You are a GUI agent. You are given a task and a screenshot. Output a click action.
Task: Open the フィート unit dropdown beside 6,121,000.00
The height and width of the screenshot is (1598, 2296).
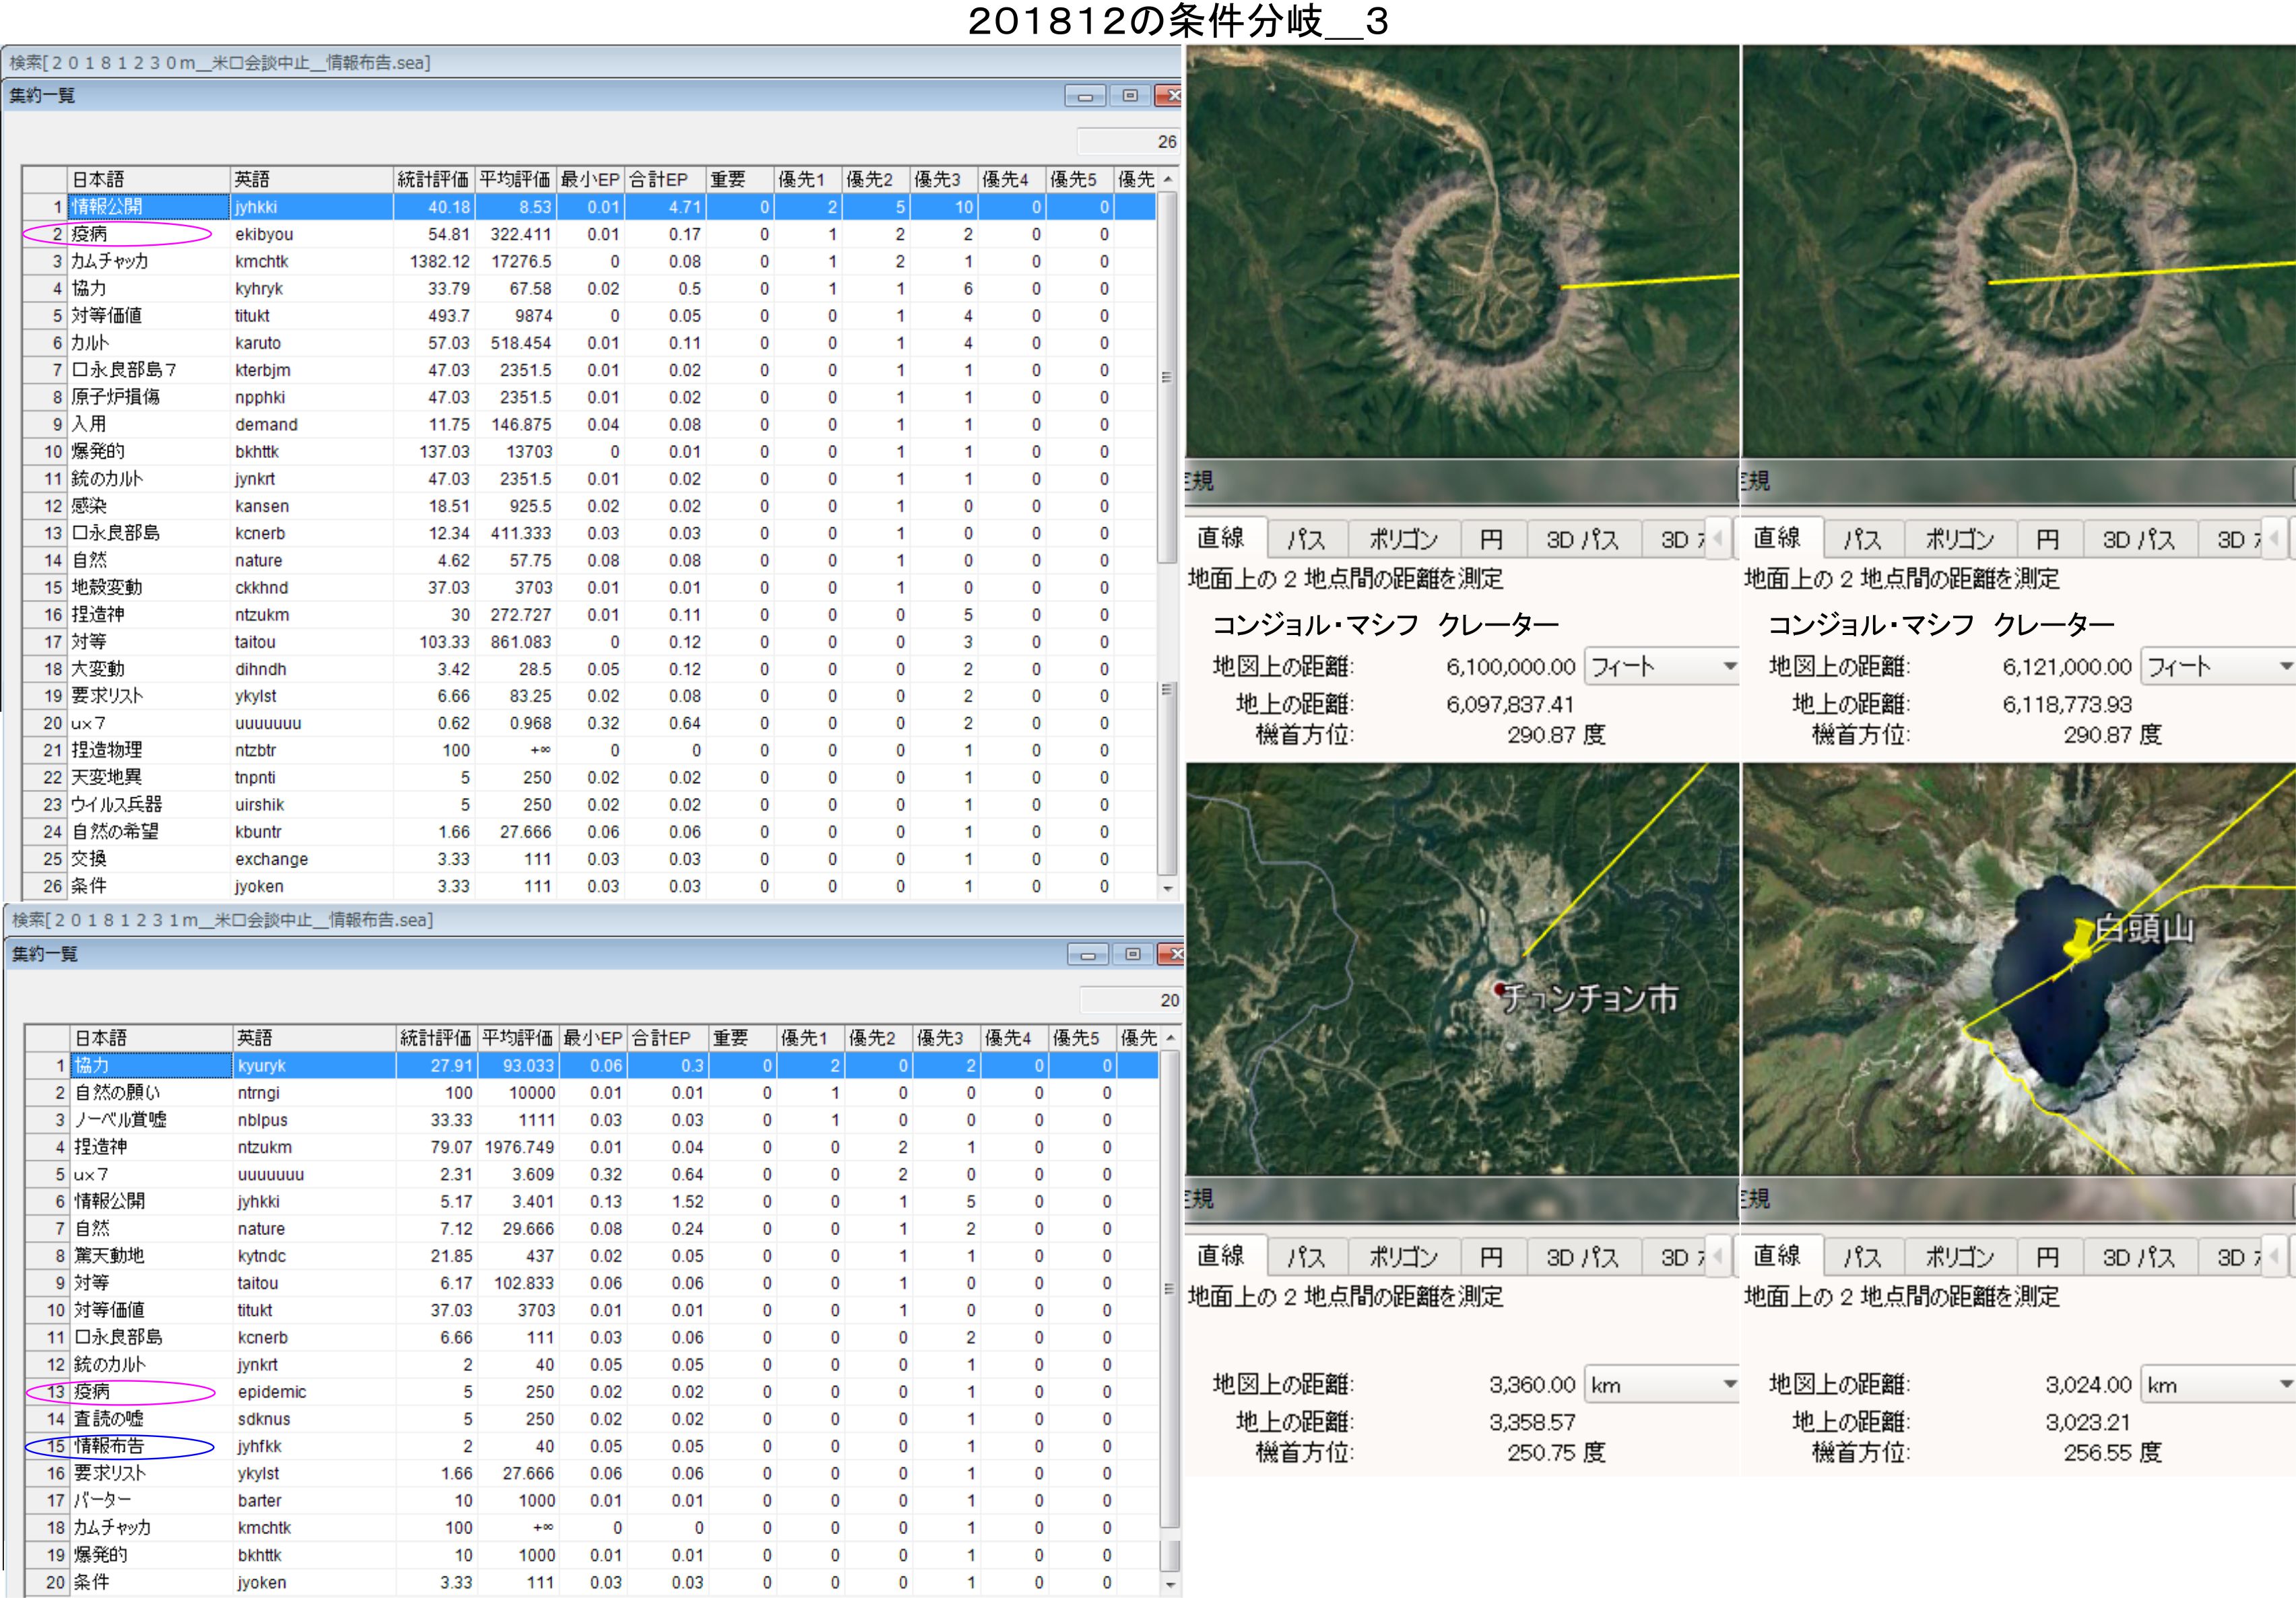(x=2284, y=666)
